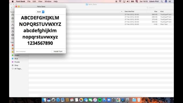Open Photos from the Dock
This screenshot has height=103, width=183.
pyautogui.click(x=81, y=100)
